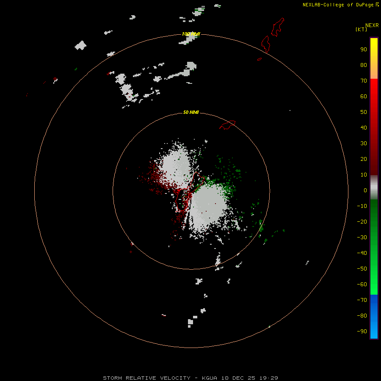Click the -60 value on the velocity scale

coord(362,284)
